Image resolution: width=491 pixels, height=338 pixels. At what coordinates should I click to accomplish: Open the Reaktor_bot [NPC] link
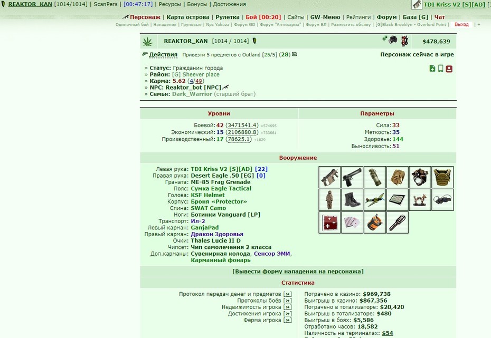coord(193,87)
